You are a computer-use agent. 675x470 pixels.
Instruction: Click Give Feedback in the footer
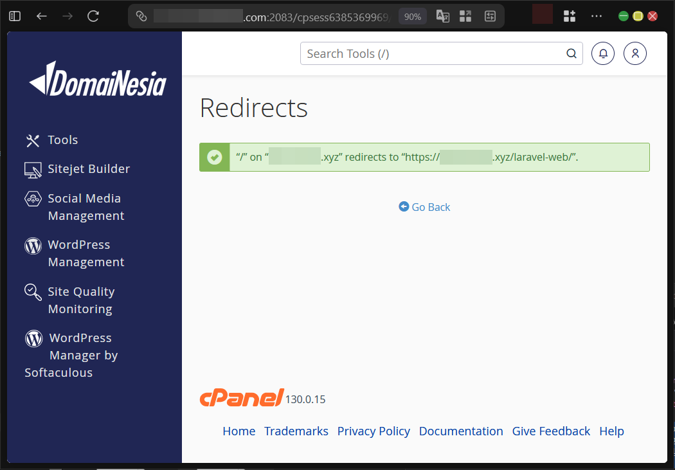tap(551, 431)
